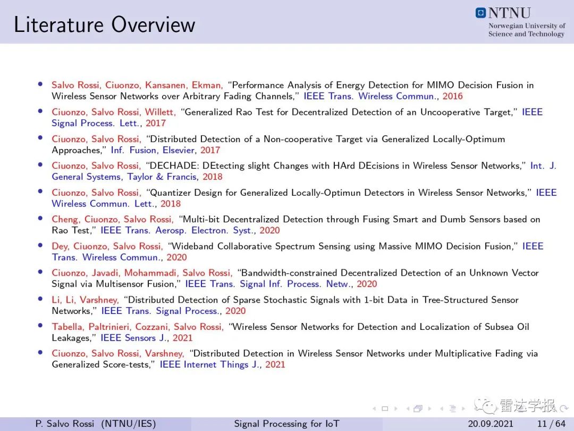This screenshot has width=574, height=431.
Task: Click the footer date 20.09.2021
Action: [491, 424]
